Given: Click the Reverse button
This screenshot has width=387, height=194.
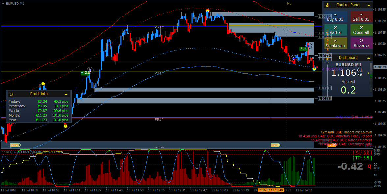Looking at the screenshot, I should click(x=361, y=43).
